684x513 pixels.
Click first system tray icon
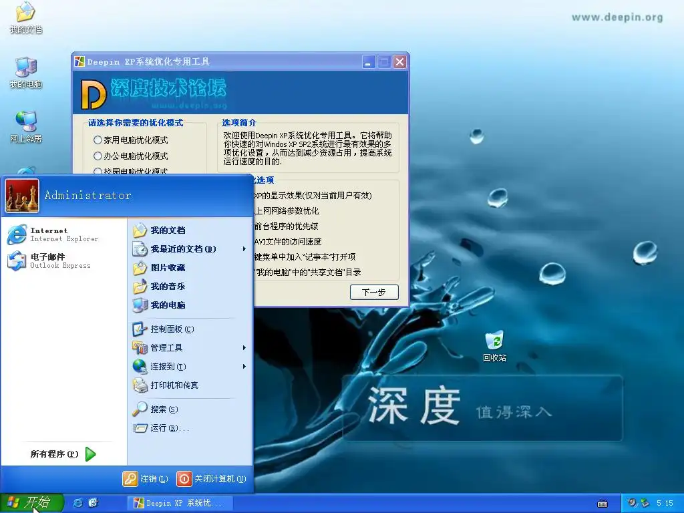click(632, 503)
